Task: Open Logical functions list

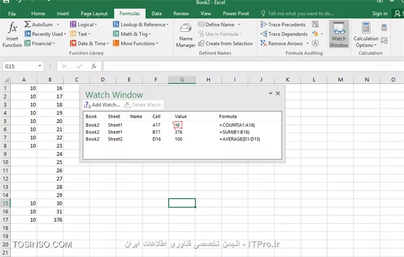Action: (x=83, y=24)
